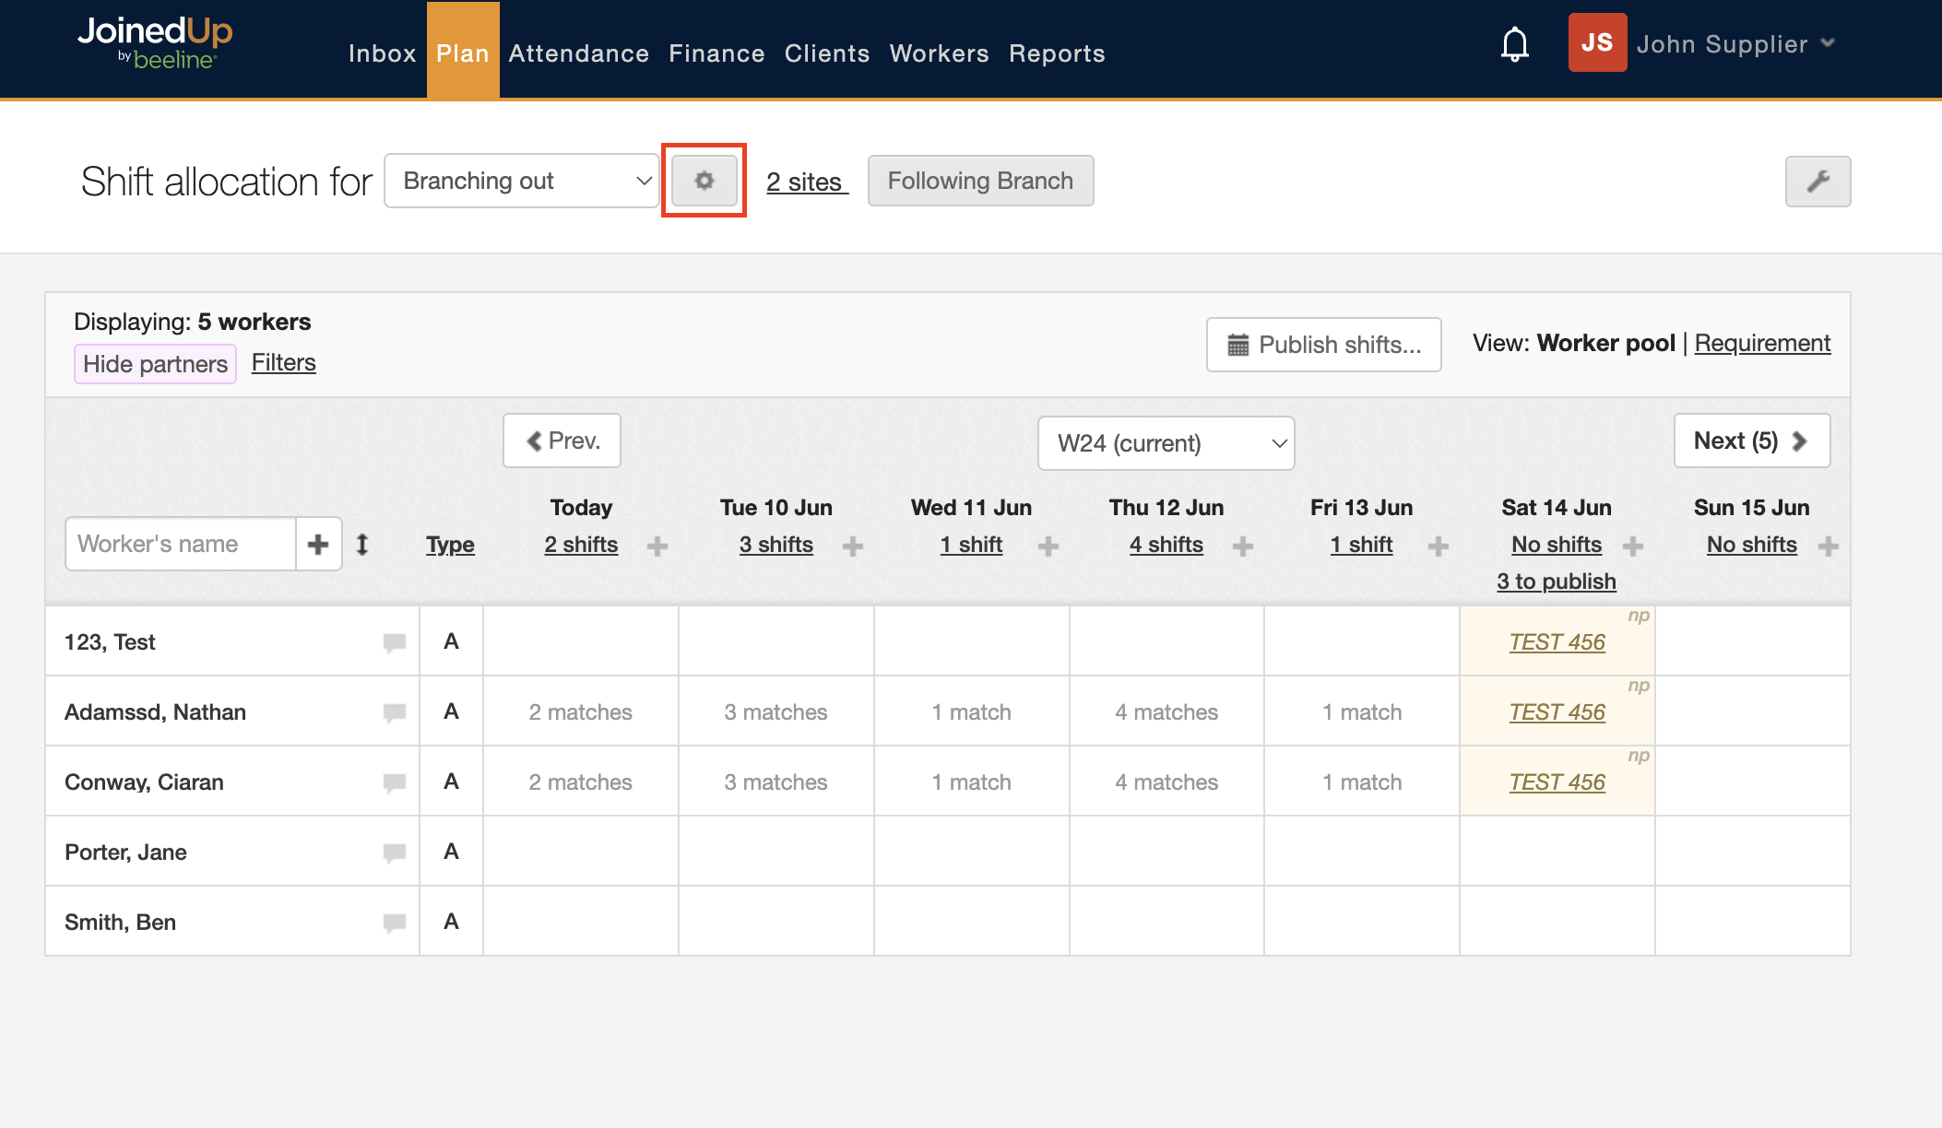The height and width of the screenshot is (1128, 1942).
Task: Toggle the Following Branch button
Action: [x=980, y=181]
